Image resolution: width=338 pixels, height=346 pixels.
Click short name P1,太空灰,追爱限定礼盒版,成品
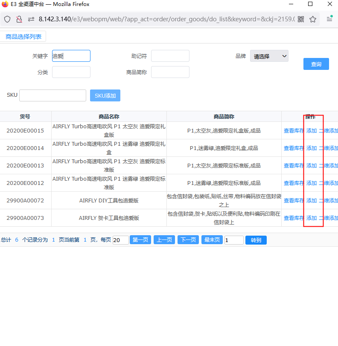pos(224,131)
